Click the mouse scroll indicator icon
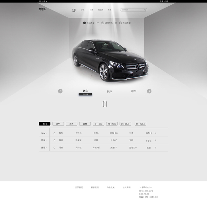207x202 pixels. point(105,104)
